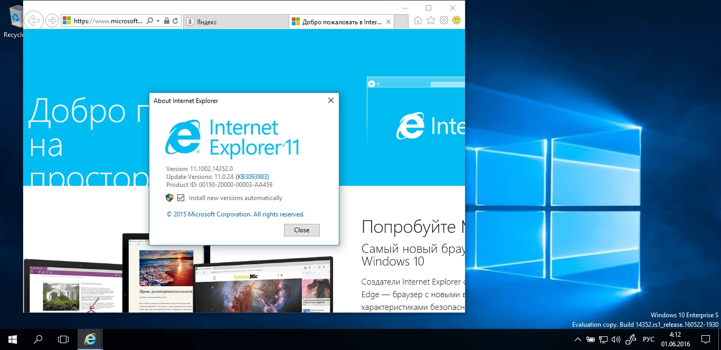Open Windows Ink Workspace pen icon
The image size is (721, 350).
pos(631,339)
